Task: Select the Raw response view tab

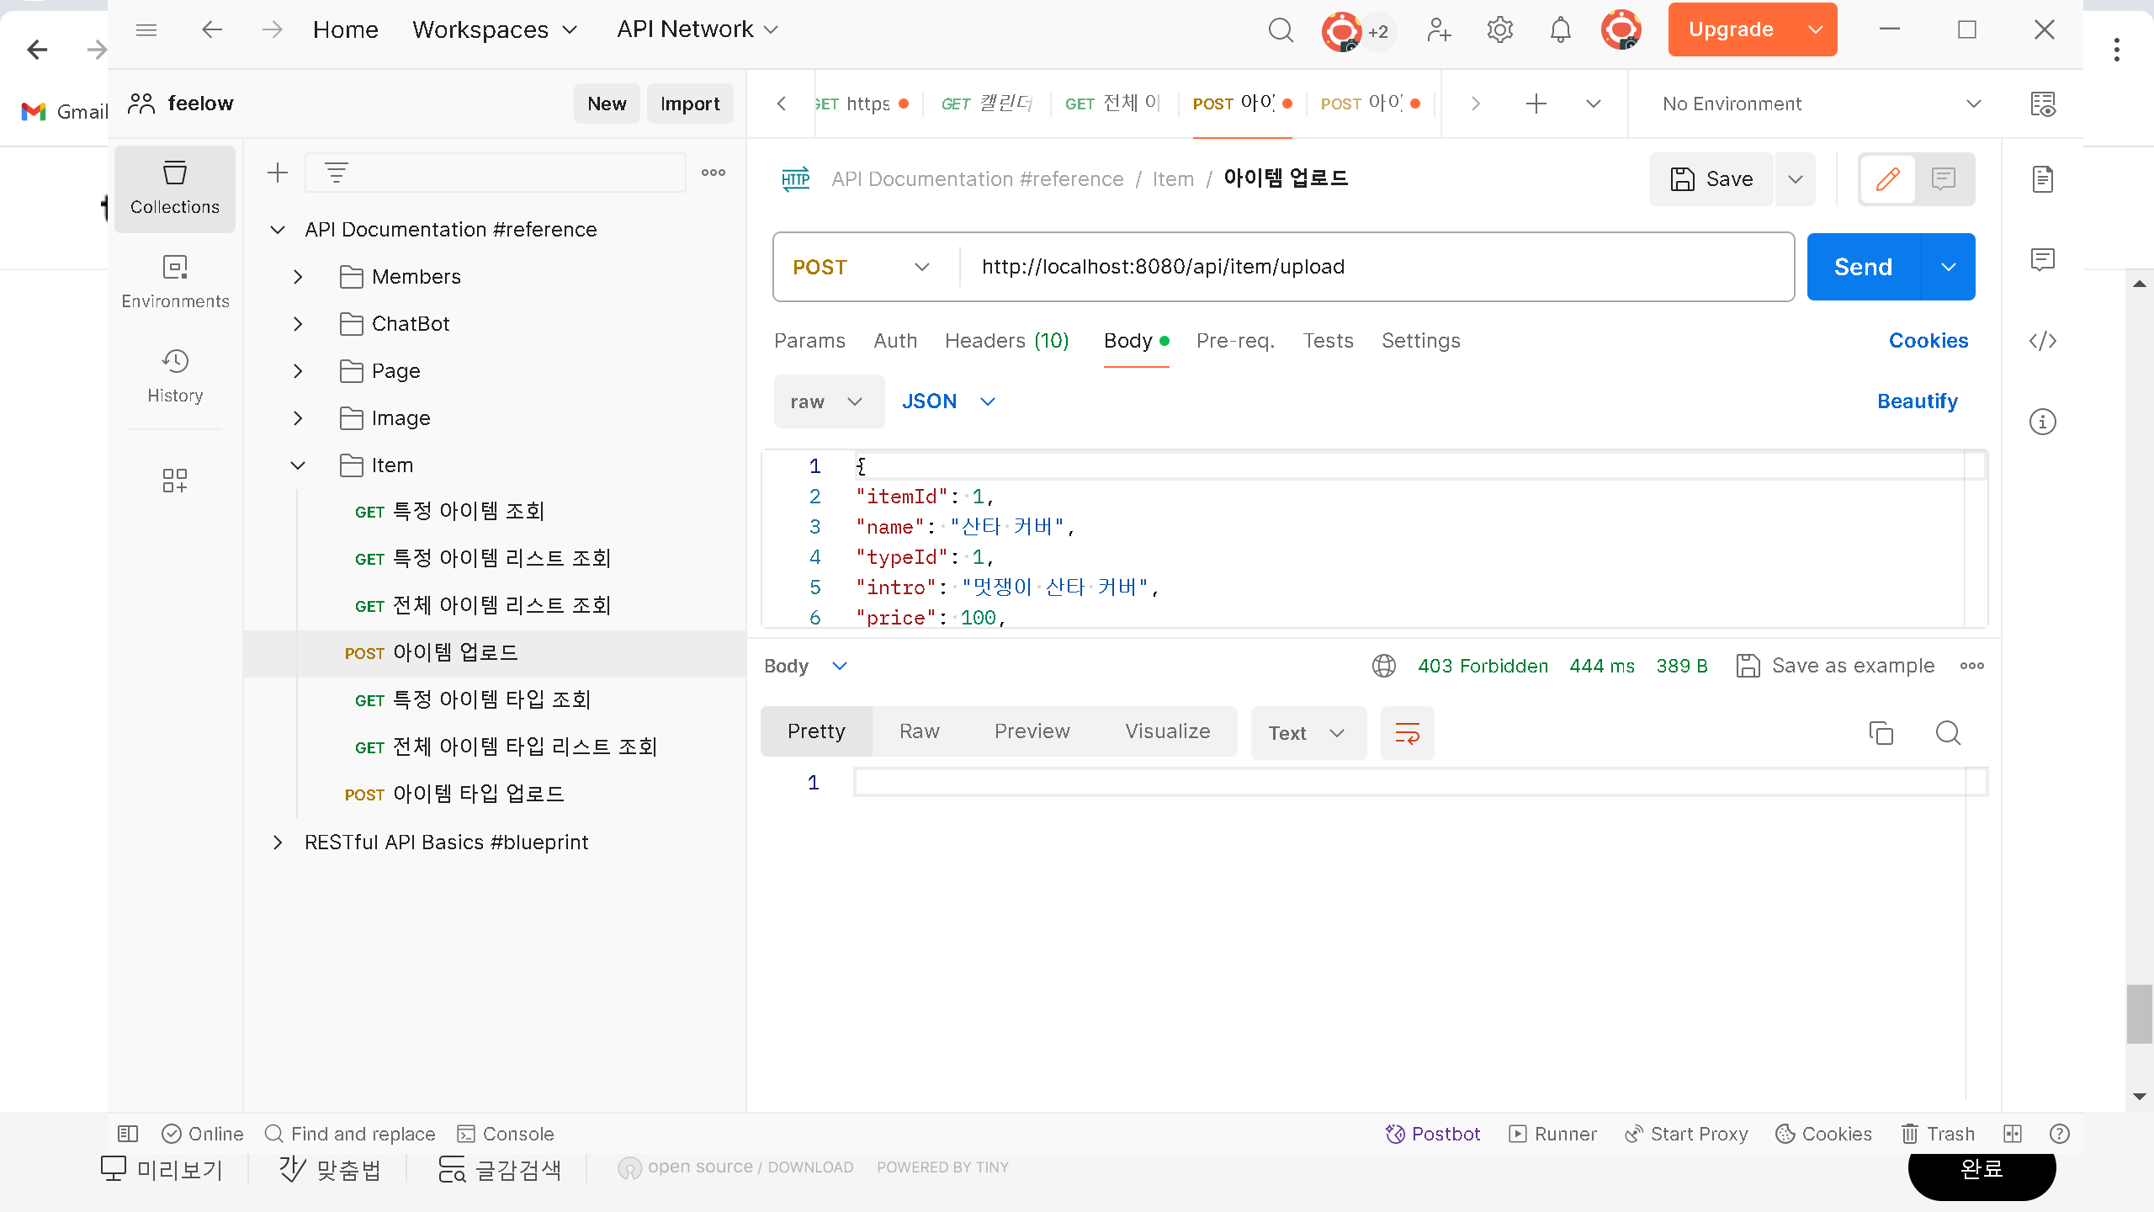Action: [919, 731]
